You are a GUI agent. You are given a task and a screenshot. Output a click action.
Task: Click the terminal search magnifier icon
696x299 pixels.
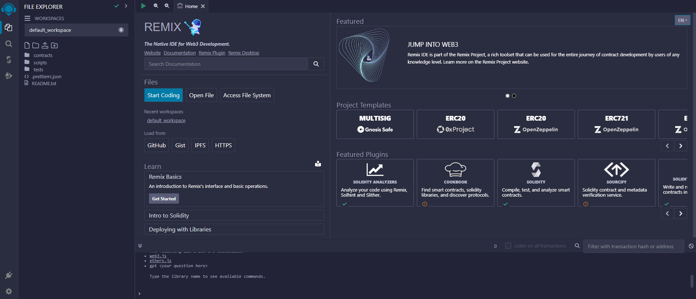tap(577, 246)
